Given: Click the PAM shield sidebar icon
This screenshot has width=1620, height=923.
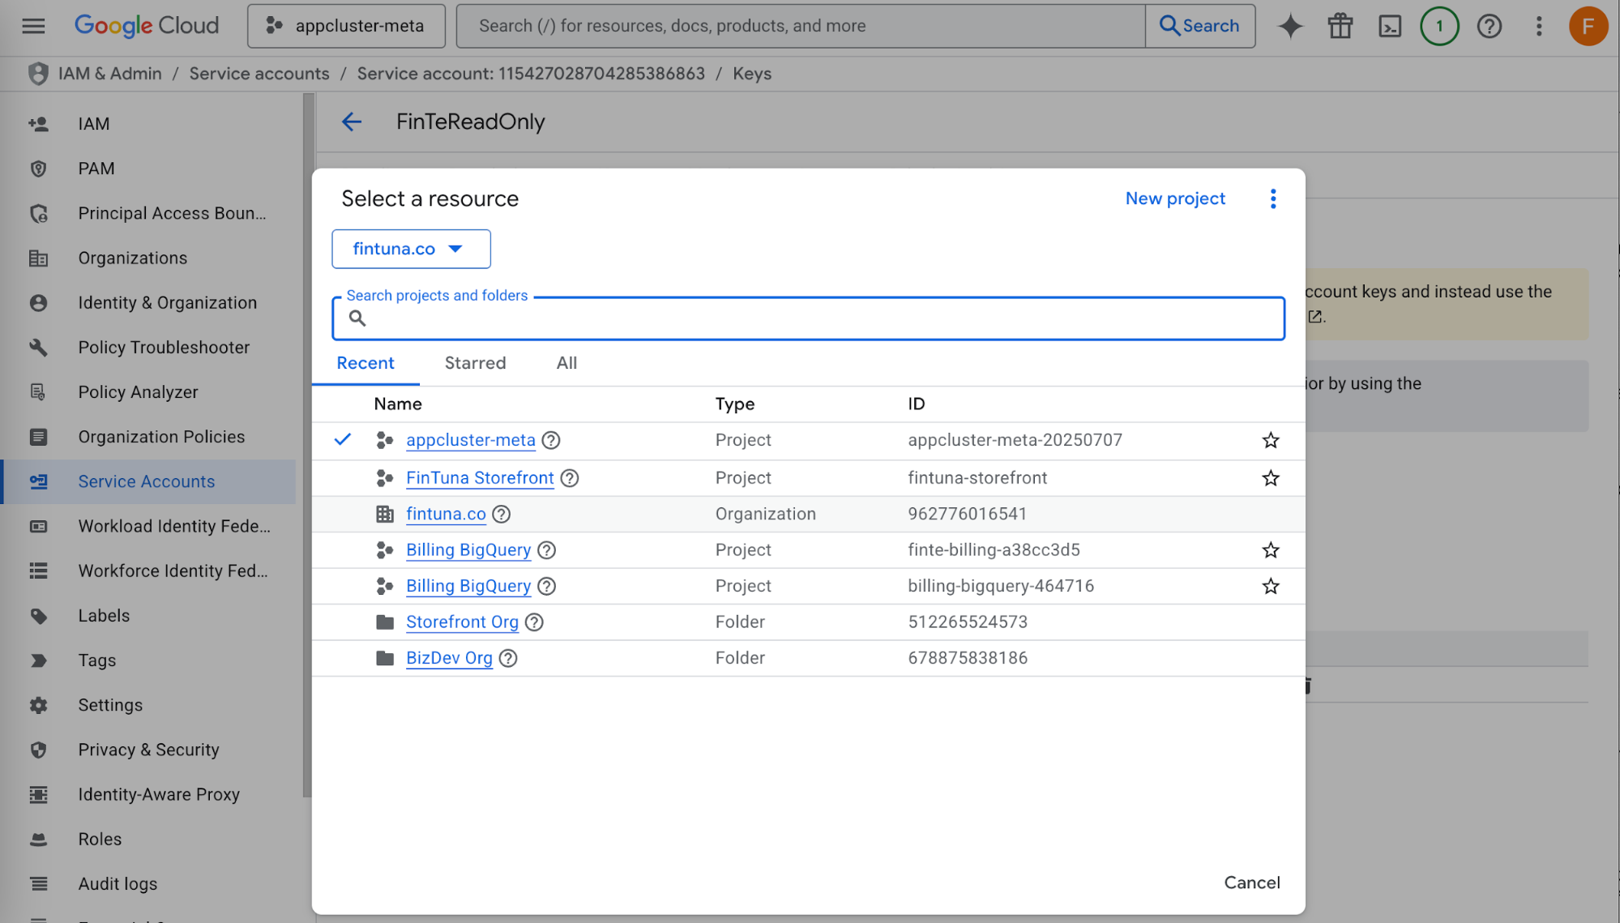Looking at the screenshot, I should pyautogui.click(x=38, y=169).
